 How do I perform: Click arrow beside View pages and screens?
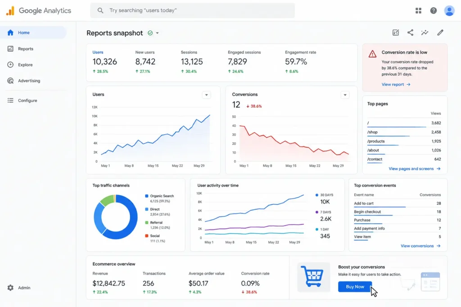coord(438,169)
